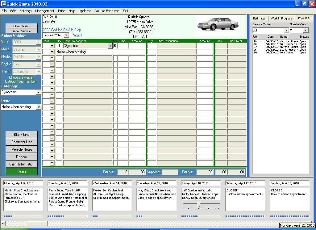
Task: Click Dexter Sun Coolant leak appointment
Action: [108, 190]
